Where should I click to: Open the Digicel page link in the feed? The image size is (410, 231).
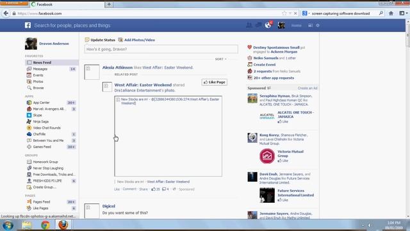pos(109,206)
